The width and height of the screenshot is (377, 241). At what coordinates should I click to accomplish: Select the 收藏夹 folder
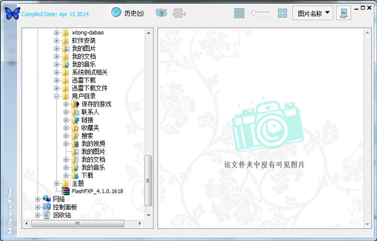(x=90, y=127)
